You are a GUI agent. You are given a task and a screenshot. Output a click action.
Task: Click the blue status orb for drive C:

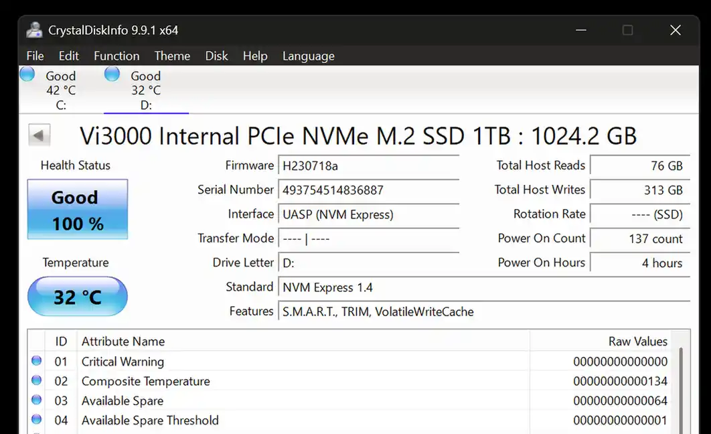(27, 74)
